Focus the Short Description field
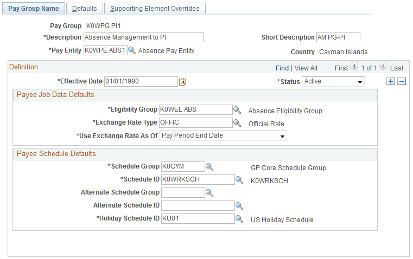Screen dimensions: 413x259 tap(338, 37)
